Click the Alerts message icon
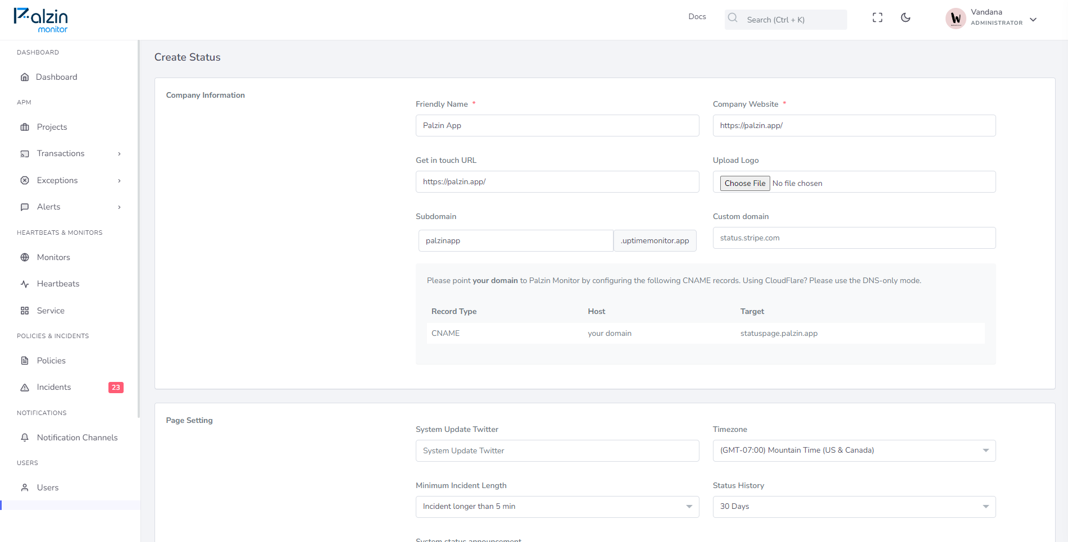This screenshot has height=542, width=1068. coord(25,207)
